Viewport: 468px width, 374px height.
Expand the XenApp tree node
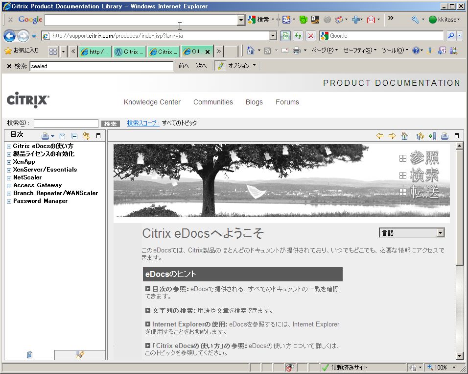click(9, 162)
